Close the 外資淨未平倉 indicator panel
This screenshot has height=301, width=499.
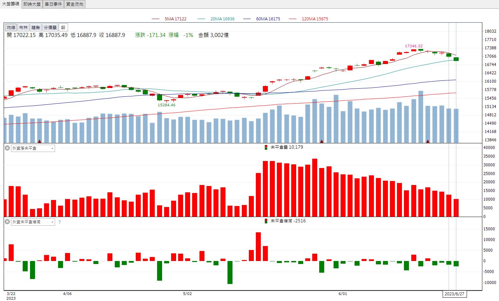pyautogui.click(x=7, y=148)
